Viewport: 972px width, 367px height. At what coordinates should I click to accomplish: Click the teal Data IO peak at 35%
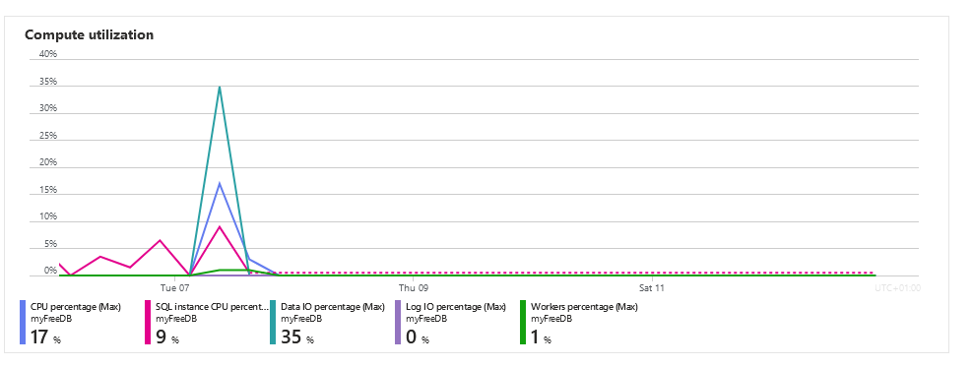[220, 88]
